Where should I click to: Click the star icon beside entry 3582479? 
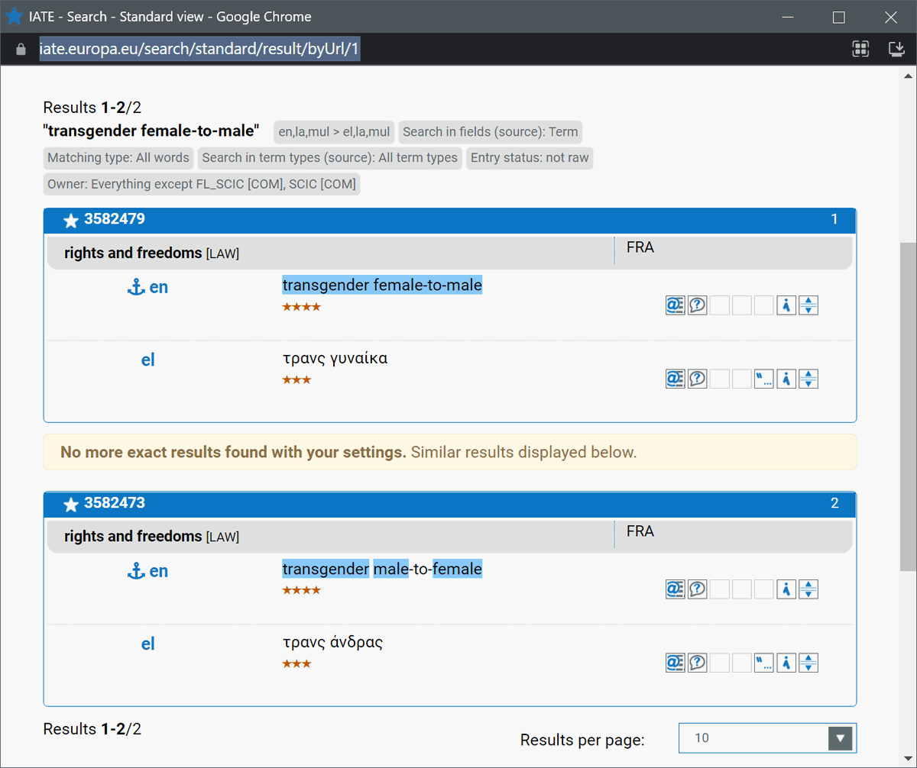tap(71, 221)
